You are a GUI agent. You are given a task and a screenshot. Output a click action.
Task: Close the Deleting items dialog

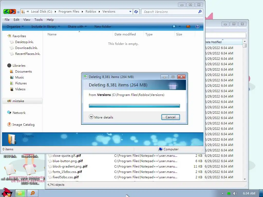[181, 77]
